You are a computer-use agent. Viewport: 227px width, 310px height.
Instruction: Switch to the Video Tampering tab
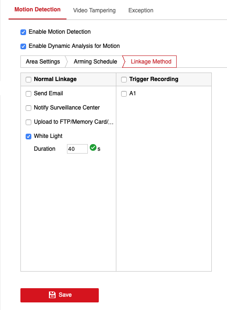point(95,10)
